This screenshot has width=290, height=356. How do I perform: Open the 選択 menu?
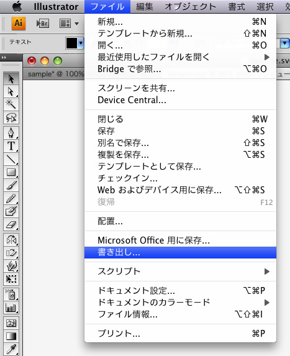coord(265,7)
